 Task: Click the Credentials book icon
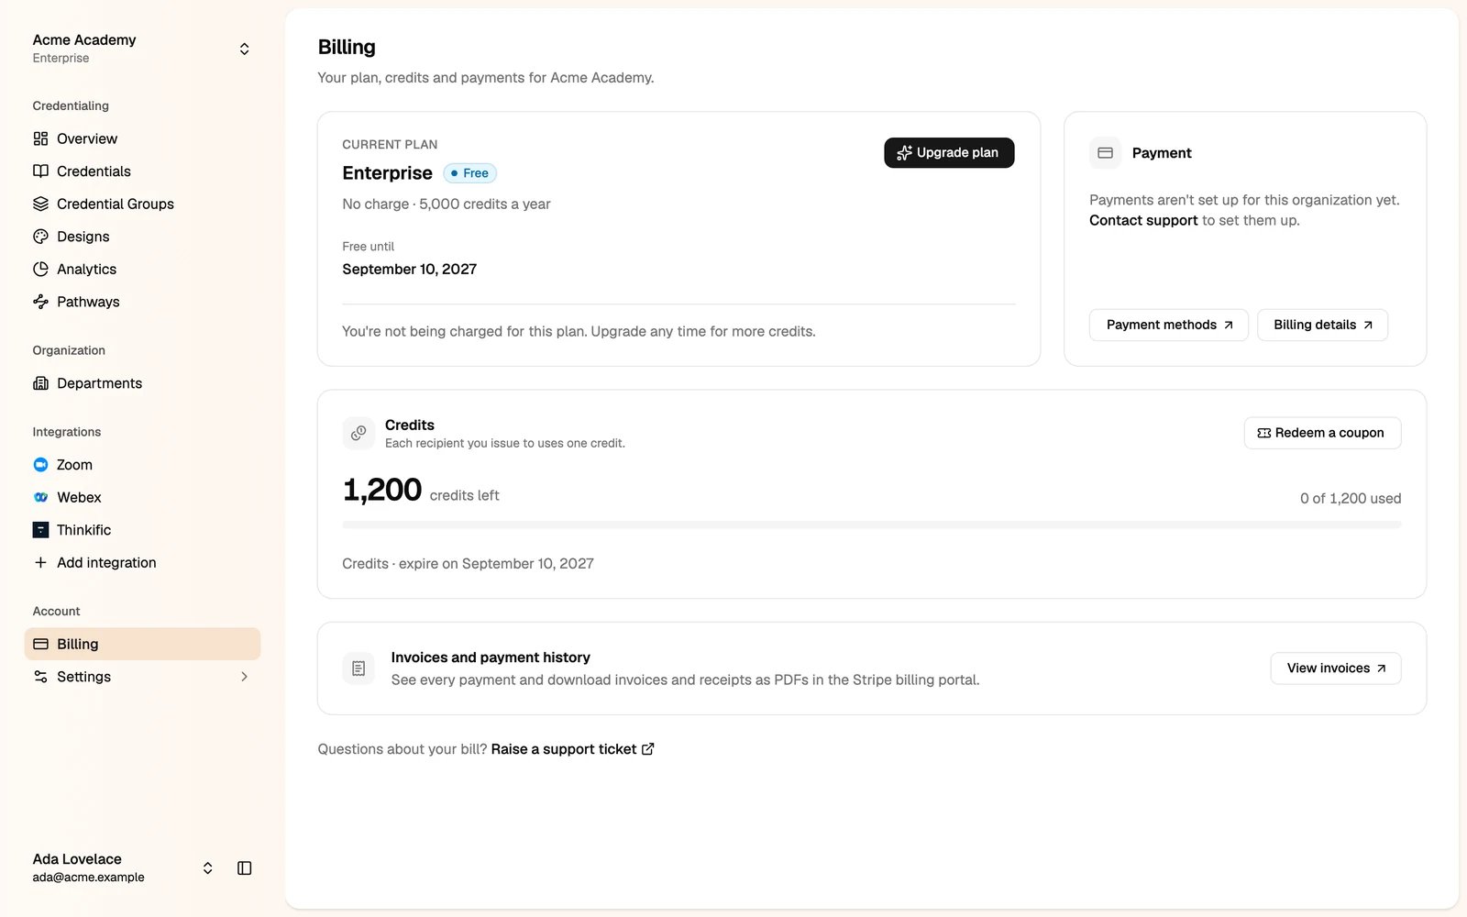pos(40,171)
